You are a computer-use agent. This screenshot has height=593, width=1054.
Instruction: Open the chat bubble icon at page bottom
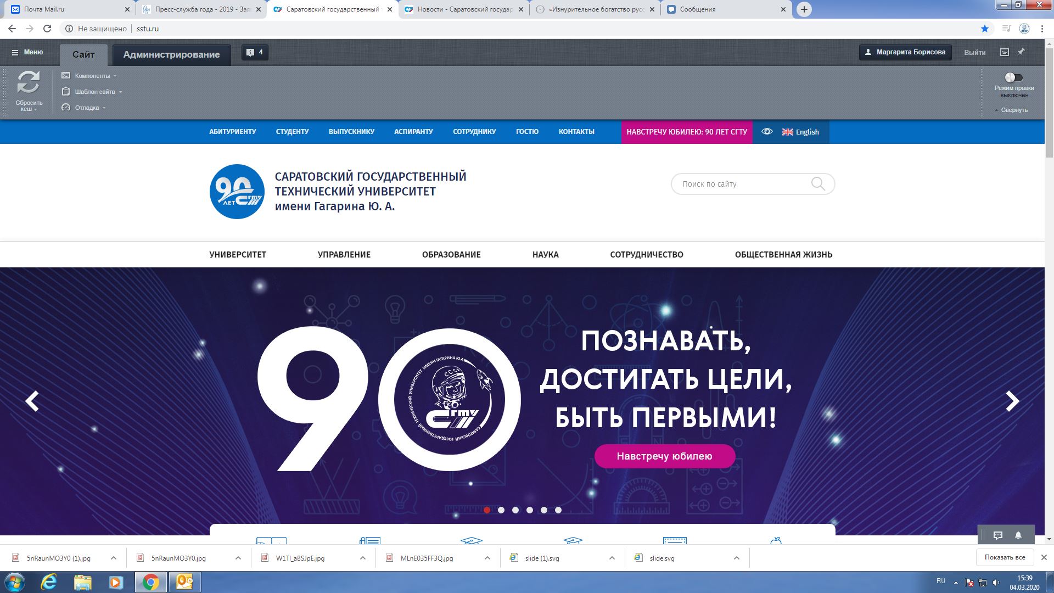998,535
